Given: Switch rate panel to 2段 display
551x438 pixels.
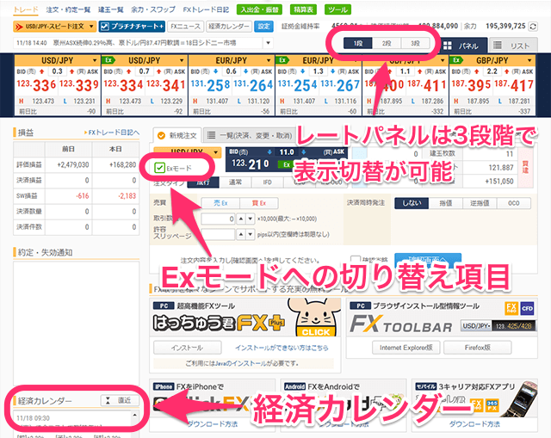Looking at the screenshot, I should coord(387,43).
